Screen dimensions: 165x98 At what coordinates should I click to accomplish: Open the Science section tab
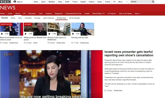pyautogui.click(x=49, y=14)
